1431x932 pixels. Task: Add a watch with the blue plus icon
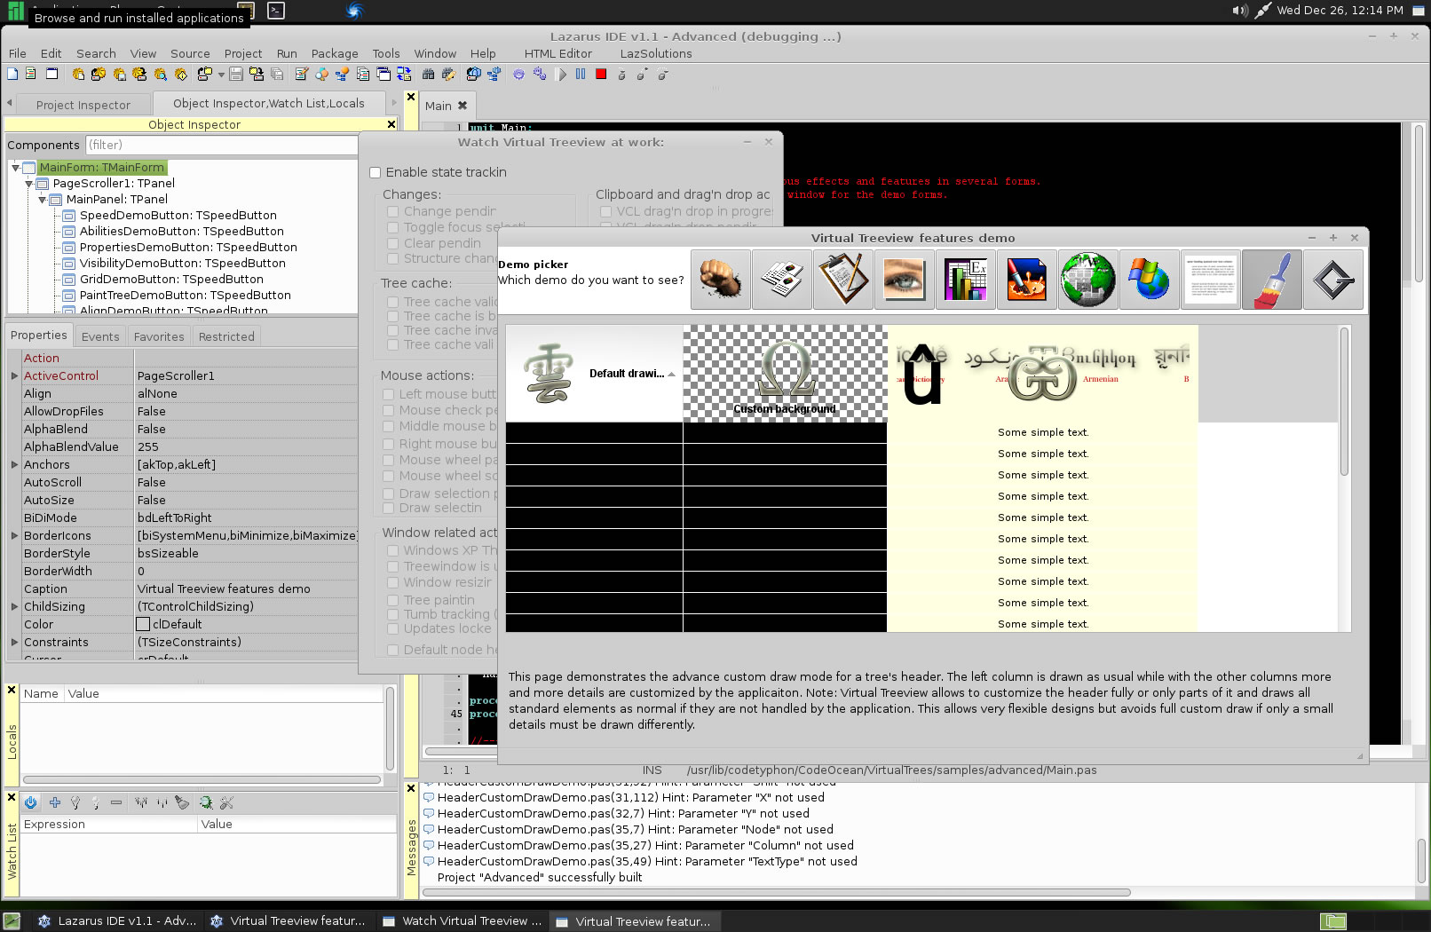pyautogui.click(x=55, y=802)
